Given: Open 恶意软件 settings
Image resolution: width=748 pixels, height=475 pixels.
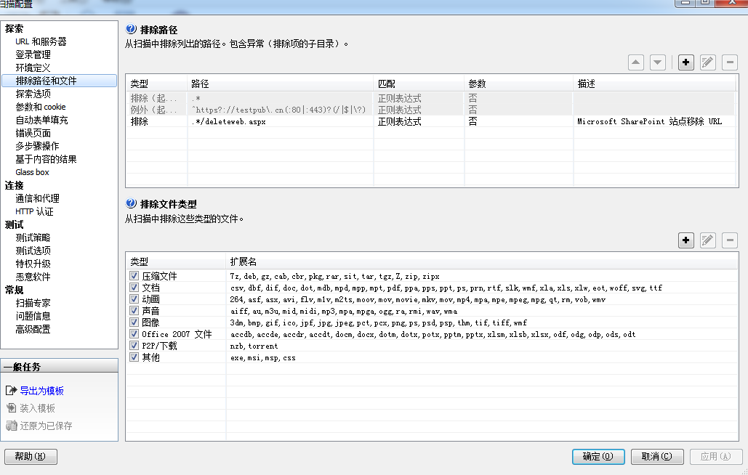Looking at the screenshot, I should pos(33,277).
